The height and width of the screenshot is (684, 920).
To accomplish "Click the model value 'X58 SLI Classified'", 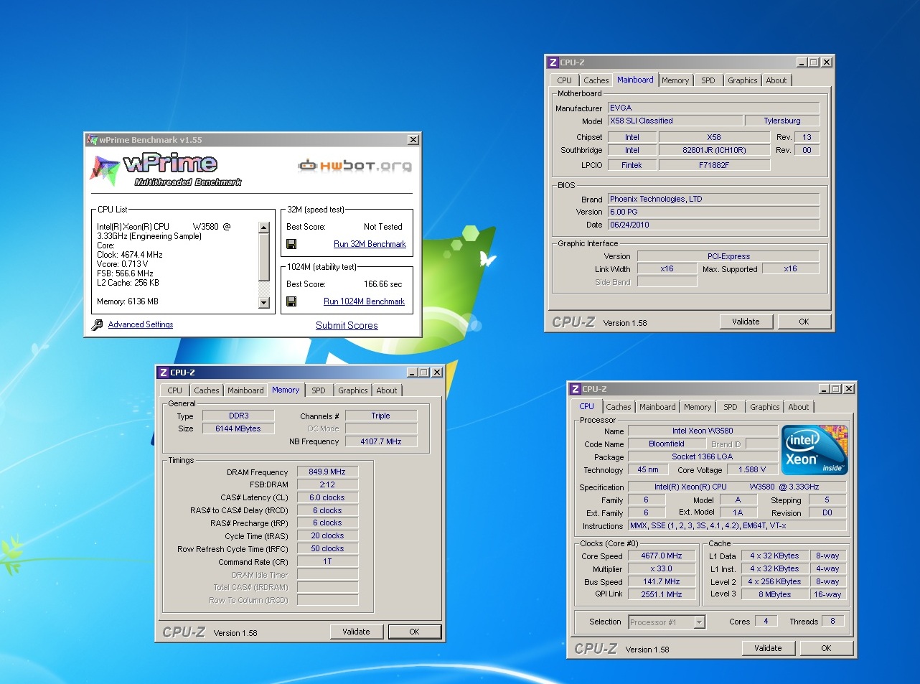I will coord(675,121).
